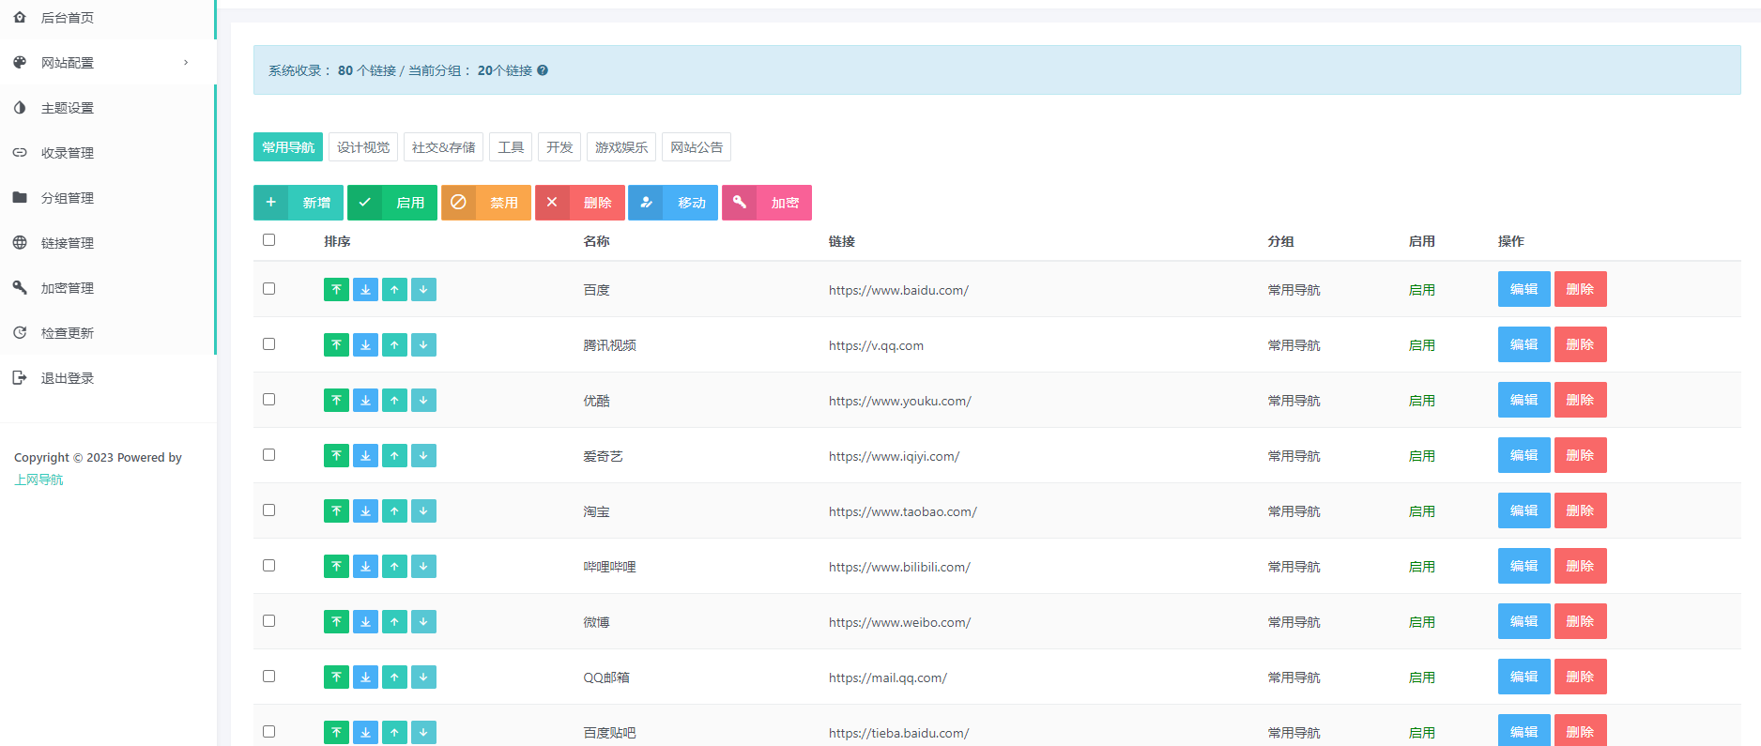Move 爱奇艺 row to bottom
This screenshot has height=746, width=1761.
(365, 456)
